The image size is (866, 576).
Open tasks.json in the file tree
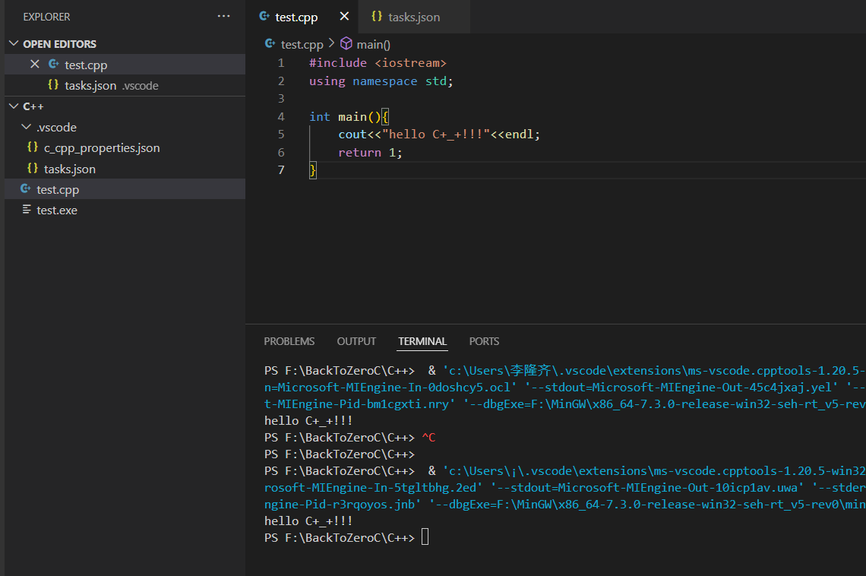[69, 169]
